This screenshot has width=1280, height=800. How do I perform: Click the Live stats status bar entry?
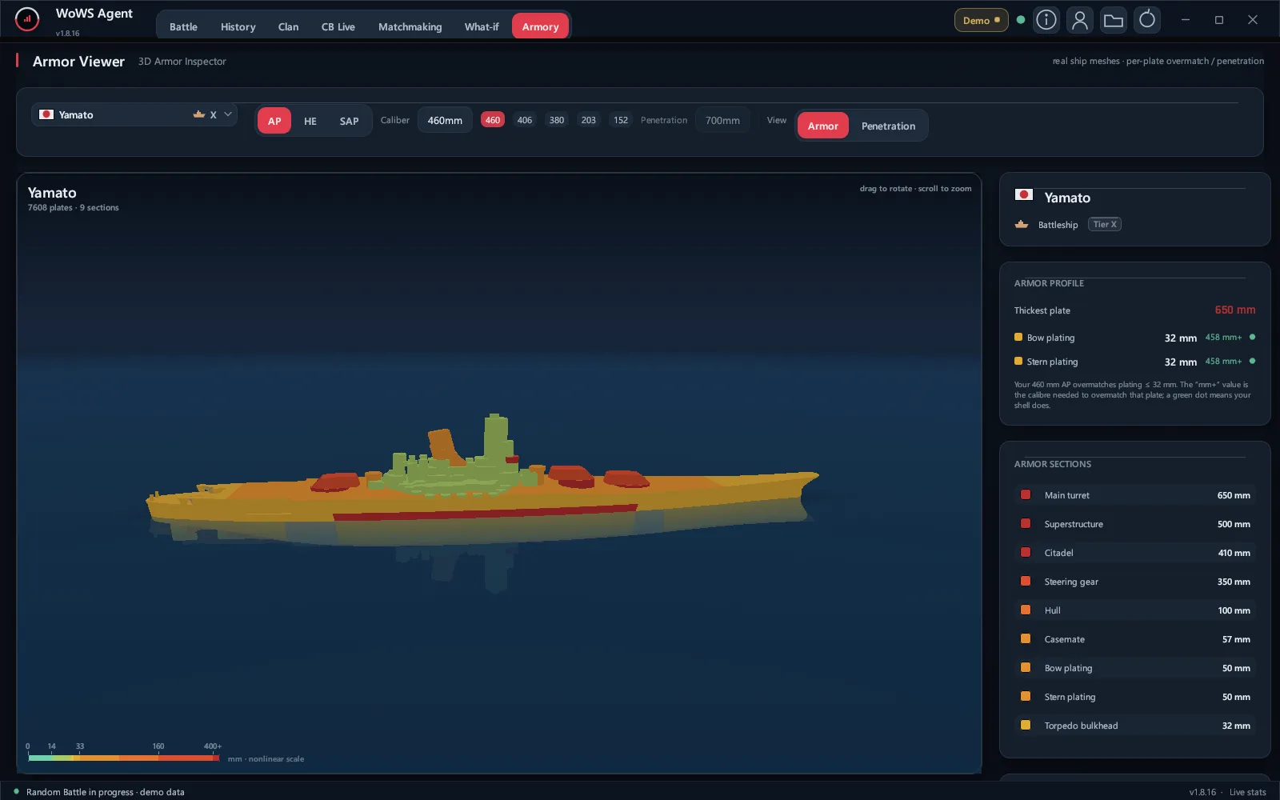click(1247, 792)
